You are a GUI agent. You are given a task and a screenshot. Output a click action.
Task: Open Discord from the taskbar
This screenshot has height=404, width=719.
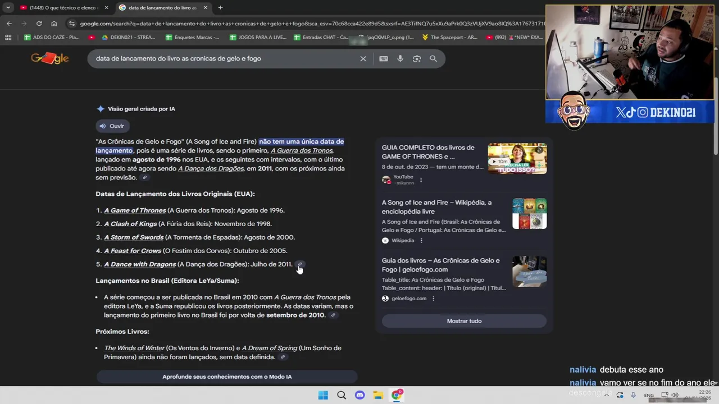[x=360, y=395]
